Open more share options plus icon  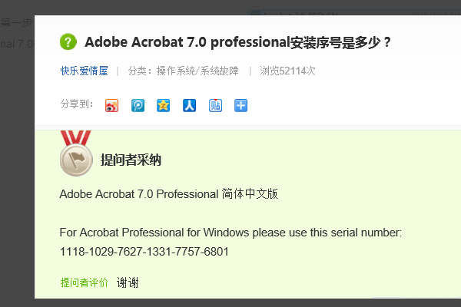pos(241,106)
